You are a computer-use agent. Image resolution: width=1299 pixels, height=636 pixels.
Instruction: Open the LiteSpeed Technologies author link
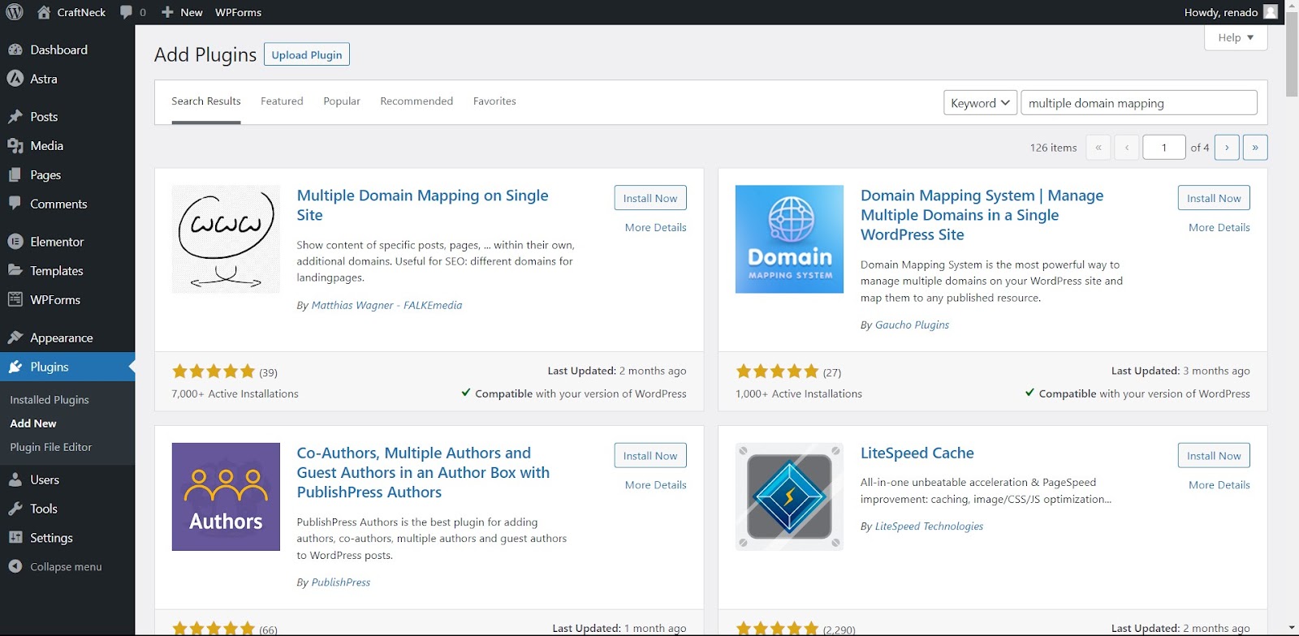pos(929,526)
